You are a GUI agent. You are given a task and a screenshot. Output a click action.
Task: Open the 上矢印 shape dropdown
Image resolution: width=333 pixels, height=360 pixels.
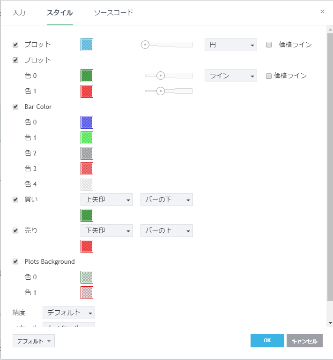(x=107, y=199)
